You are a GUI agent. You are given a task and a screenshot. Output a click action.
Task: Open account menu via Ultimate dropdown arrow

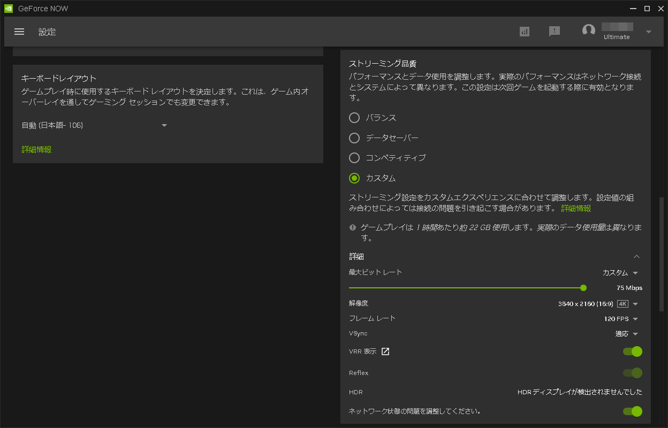(648, 32)
